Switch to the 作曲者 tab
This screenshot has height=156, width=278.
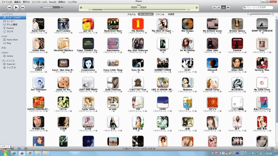pos(171,14)
